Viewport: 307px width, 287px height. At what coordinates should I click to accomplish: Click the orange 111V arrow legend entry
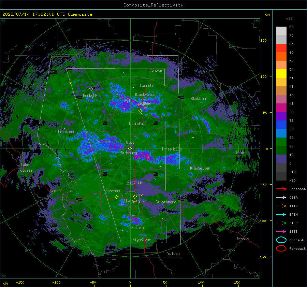coord(281,206)
